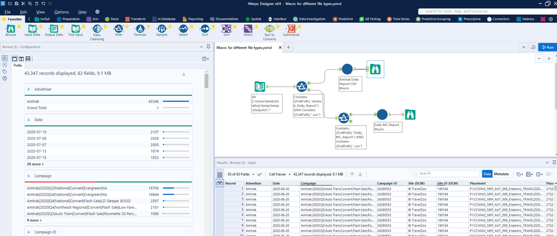Select the Formula tool icon
This screenshot has width=557, height=236.
coord(139,28)
